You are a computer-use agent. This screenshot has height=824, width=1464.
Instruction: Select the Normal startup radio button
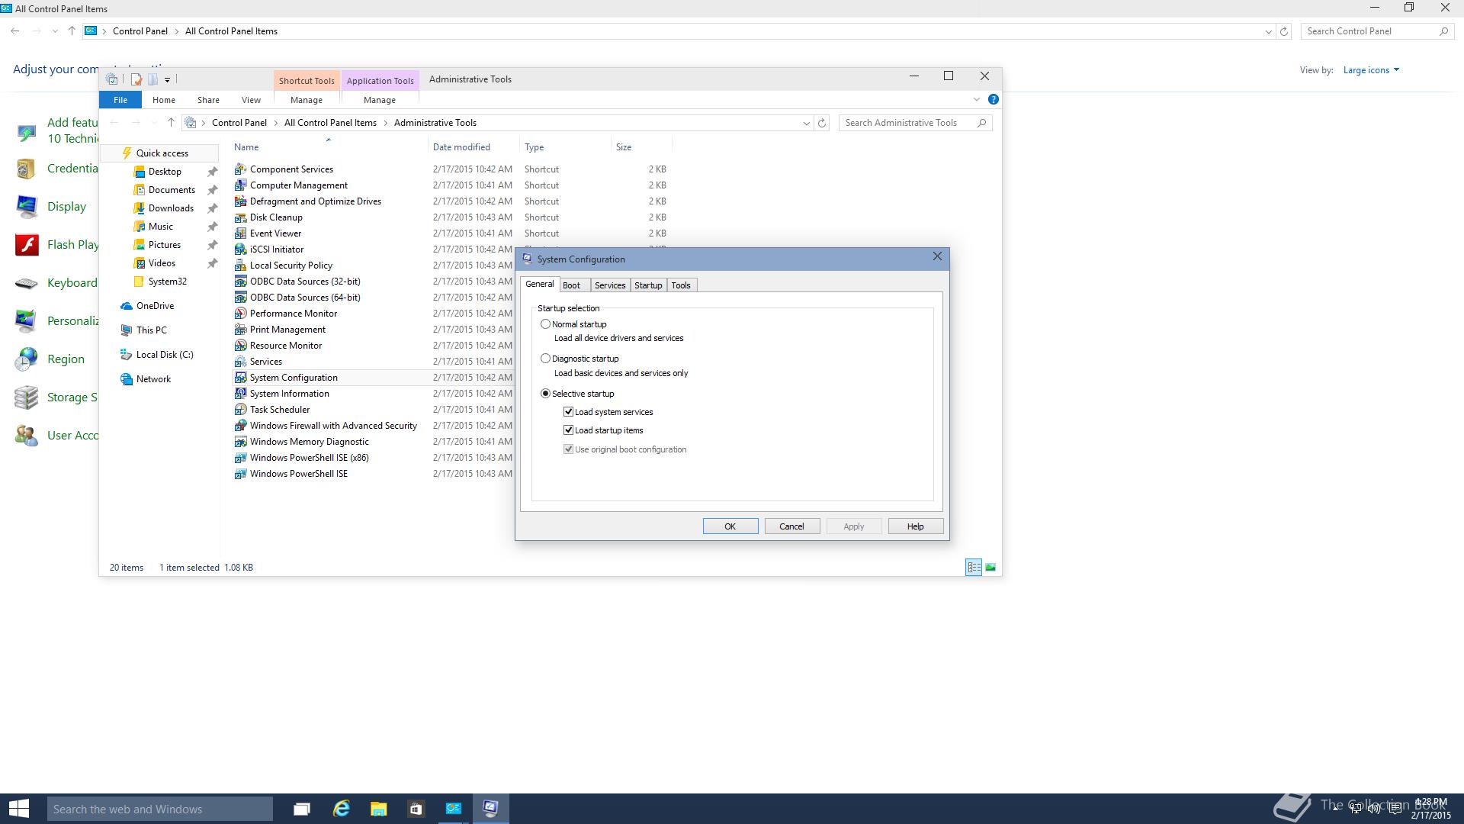tap(545, 324)
